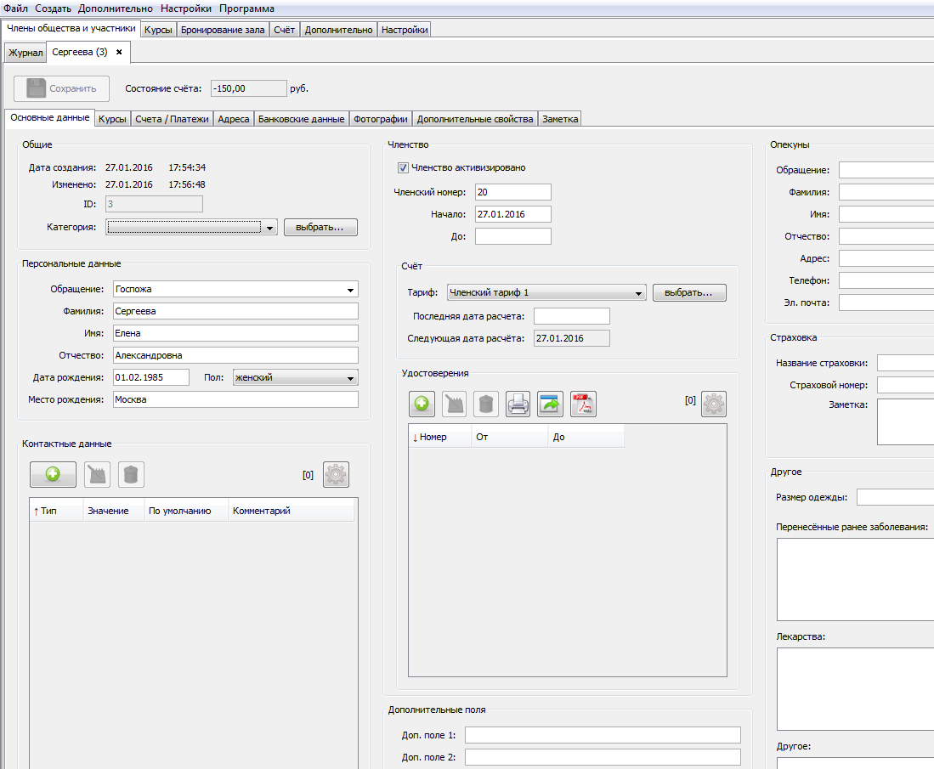Open the Программа menu
Image resolution: width=934 pixels, height=769 pixels.
click(x=246, y=8)
